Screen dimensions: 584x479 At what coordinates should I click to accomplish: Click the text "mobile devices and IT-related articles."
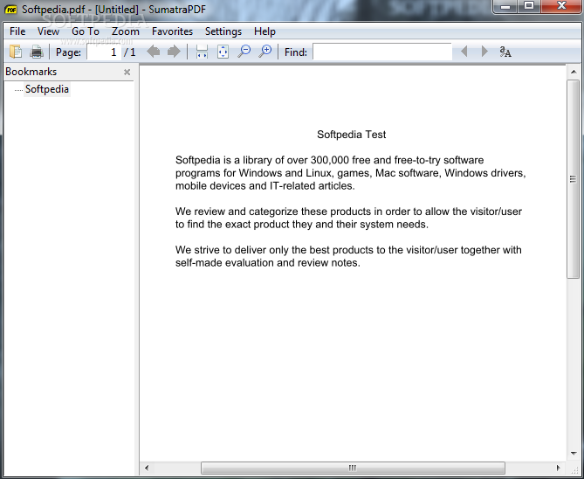[x=265, y=186]
